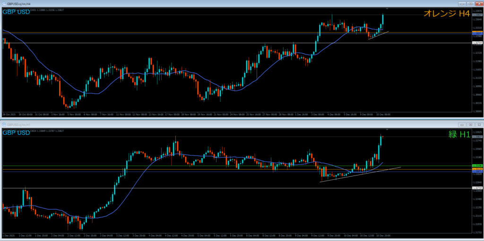This screenshot has height=241, width=484.
Task: Minimize the GBPUSD H4 chart window
Action: [x=462, y=4]
